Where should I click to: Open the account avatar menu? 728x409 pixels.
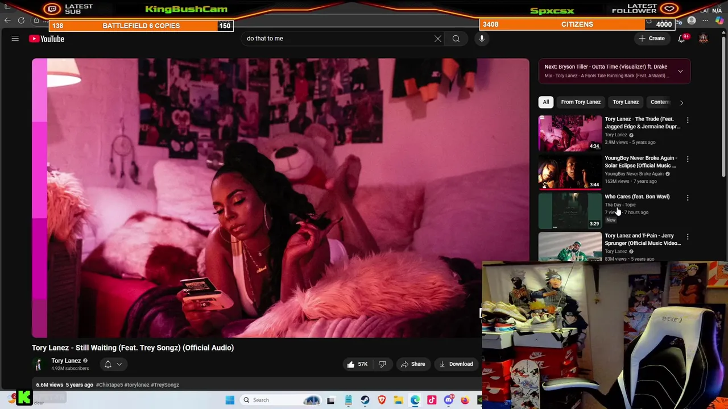point(704,39)
